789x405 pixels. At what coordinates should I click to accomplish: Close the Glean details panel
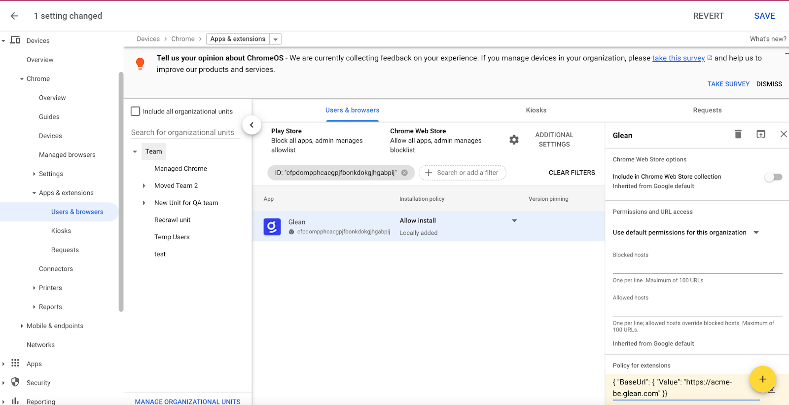[783, 134]
